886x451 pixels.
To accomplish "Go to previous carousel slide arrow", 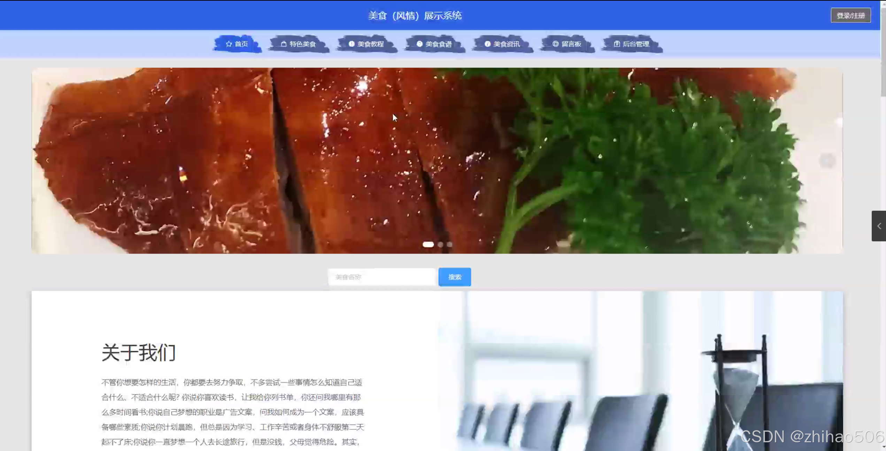I will pyautogui.click(x=47, y=161).
